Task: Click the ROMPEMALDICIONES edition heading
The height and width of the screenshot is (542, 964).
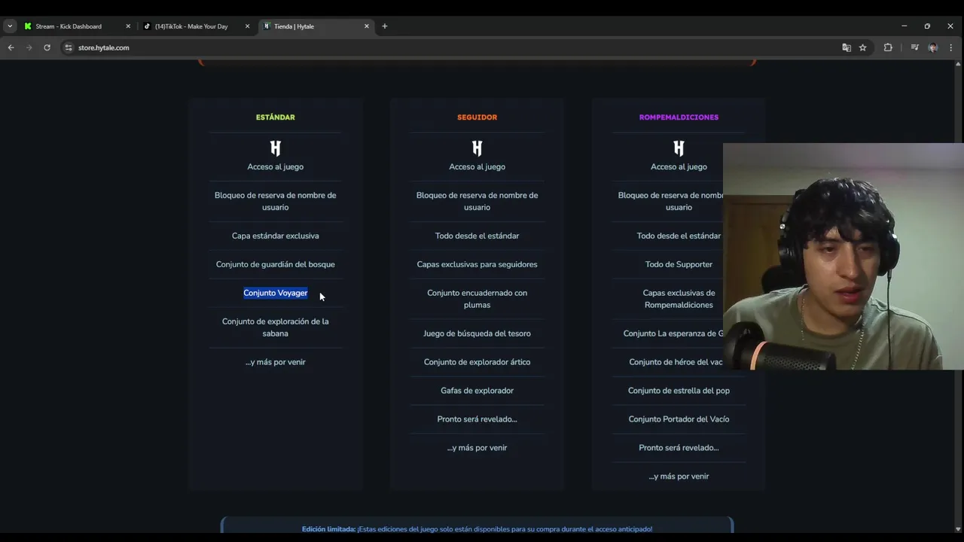Action: (x=679, y=117)
